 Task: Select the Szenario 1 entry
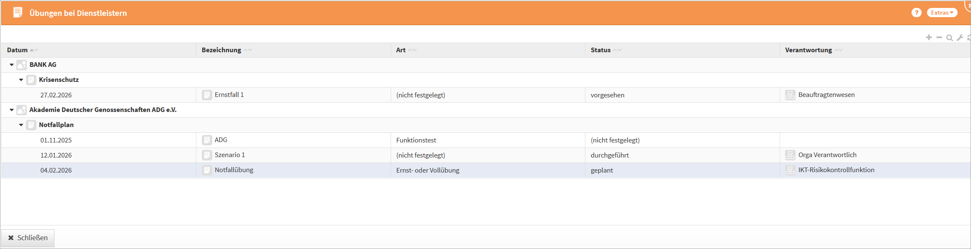229,155
